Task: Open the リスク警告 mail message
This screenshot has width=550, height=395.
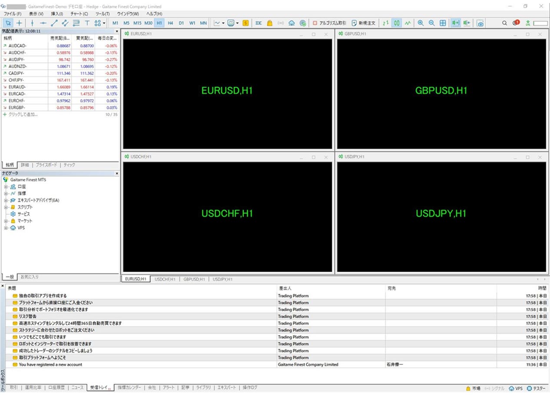Action: pos(28,316)
